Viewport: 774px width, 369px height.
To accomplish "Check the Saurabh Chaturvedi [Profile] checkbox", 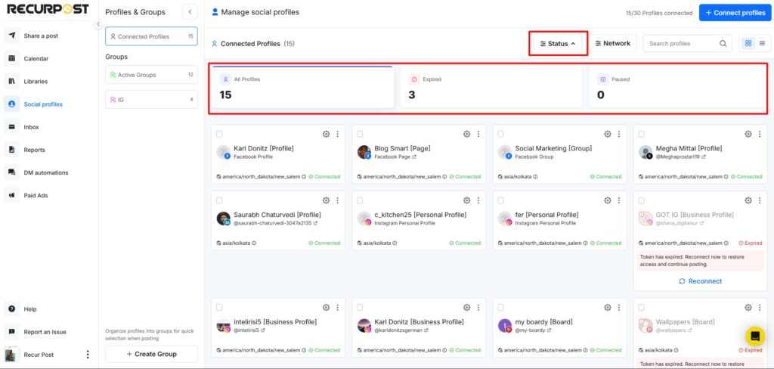I will (x=219, y=200).
